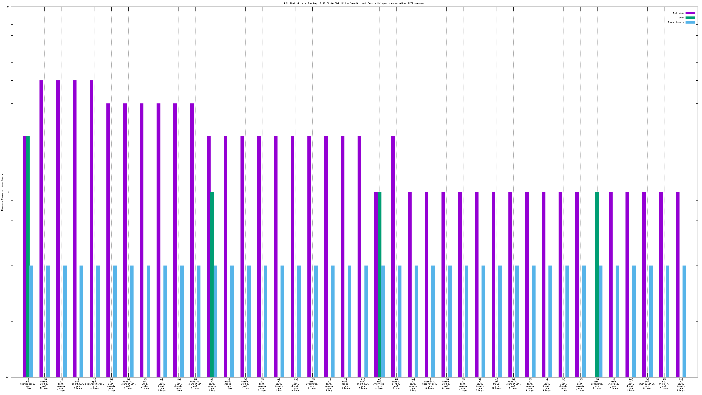Click the y-axis tick label '1'
The height and width of the screenshot is (395, 702).
click(x=9, y=192)
